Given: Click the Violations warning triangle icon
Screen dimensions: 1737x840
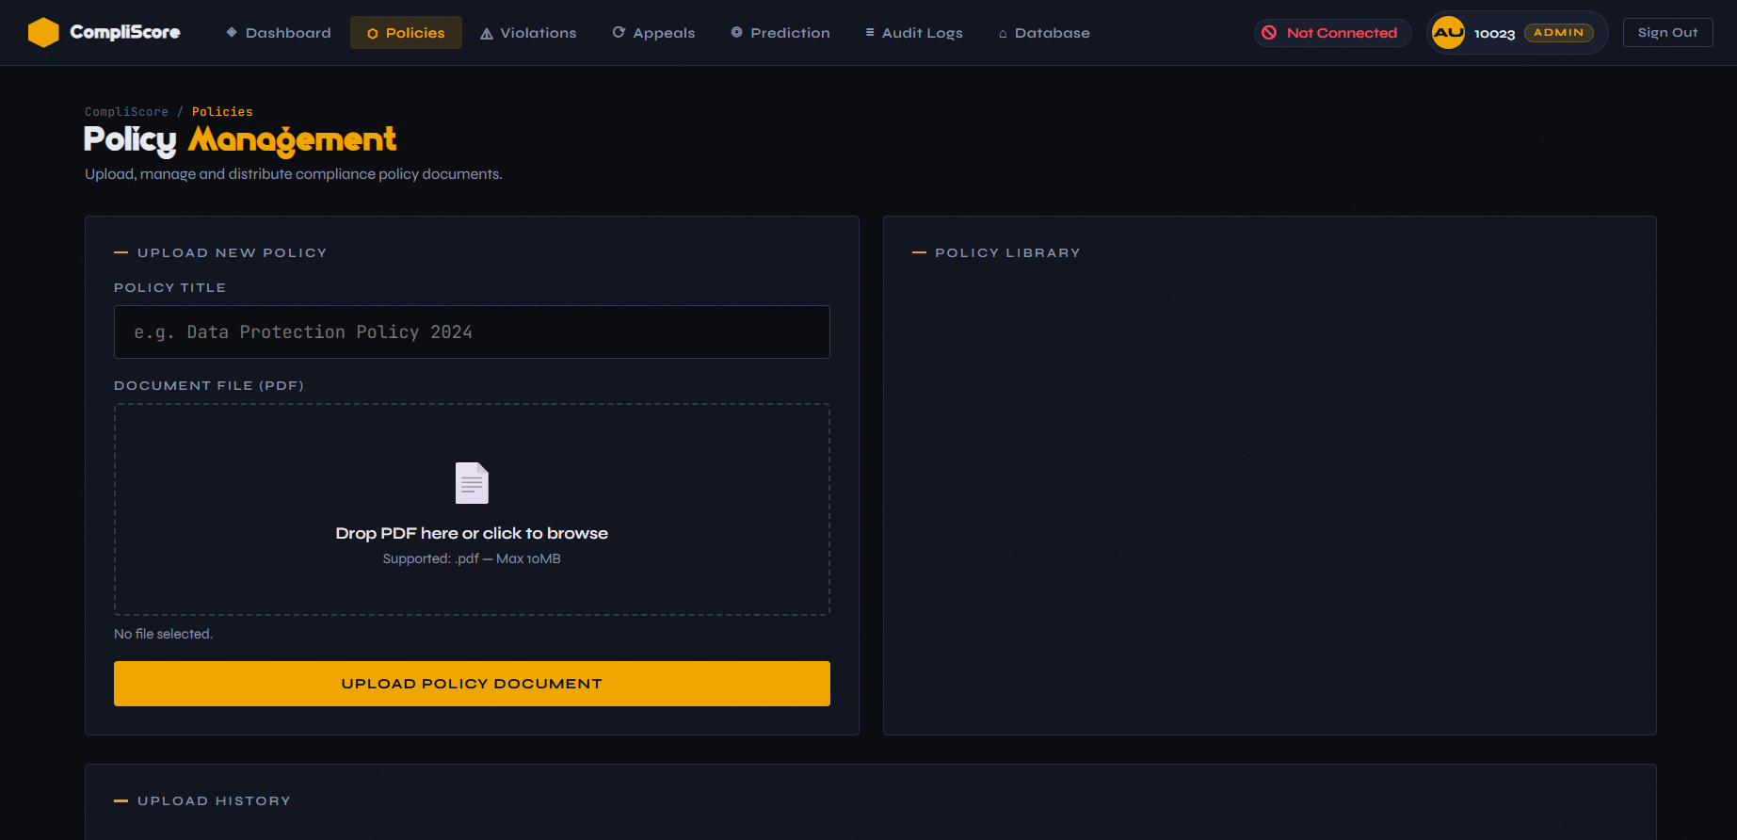Looking at the screenshot, I should pos(487,34).
